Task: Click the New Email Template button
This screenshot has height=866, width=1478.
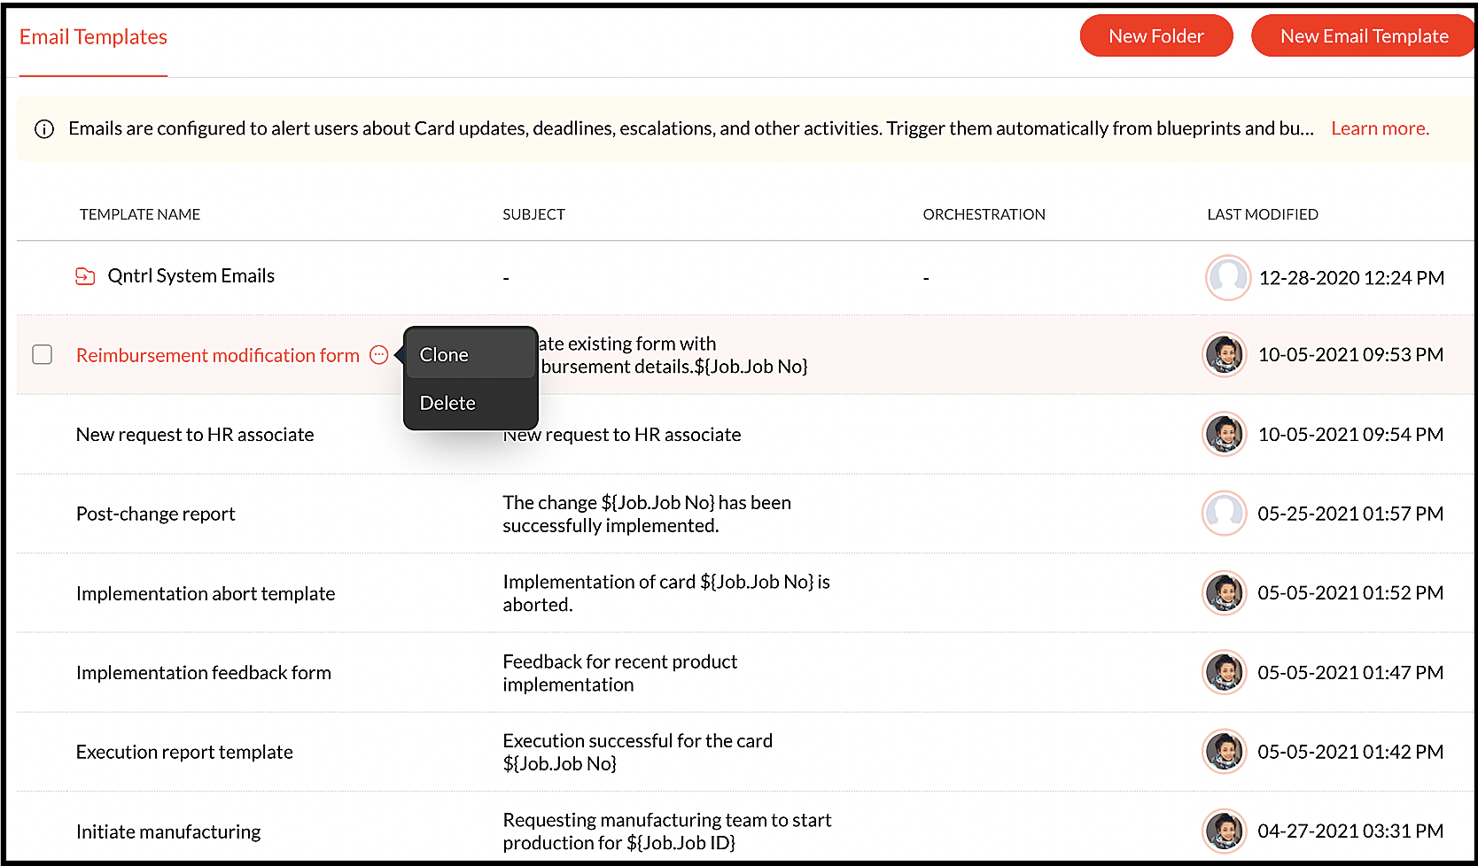Action: pyautogui.click(x=1363, y=35)
